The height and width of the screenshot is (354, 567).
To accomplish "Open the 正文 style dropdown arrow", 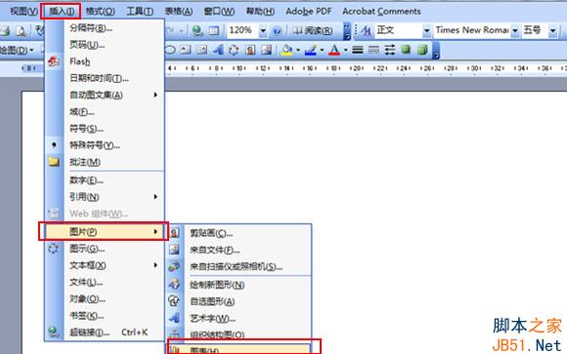I will point(426,31).
